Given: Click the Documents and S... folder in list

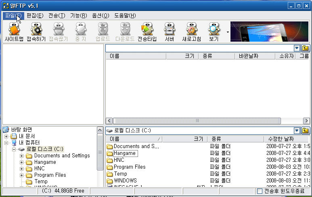Looking at the screenshot, I should 133,146.
